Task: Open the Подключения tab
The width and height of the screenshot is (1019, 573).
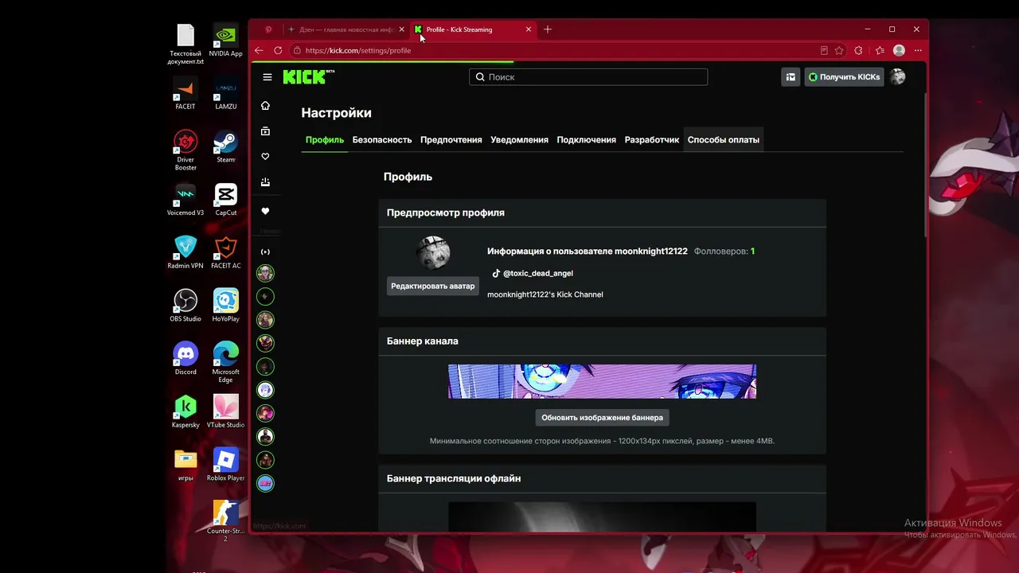Action: [587, 140]
